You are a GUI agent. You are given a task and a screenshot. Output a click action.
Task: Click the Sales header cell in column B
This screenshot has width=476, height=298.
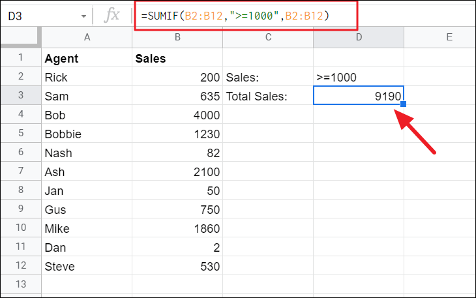tap(177, 58)
